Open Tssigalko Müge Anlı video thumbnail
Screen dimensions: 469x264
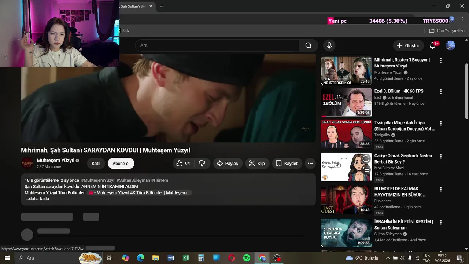click(346, 134)
